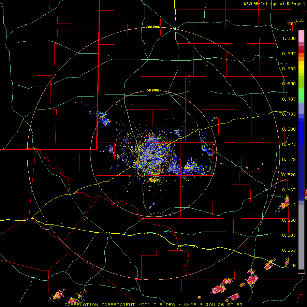Click the DCC product label
Image resolution: width=307 pixels, height=307 pixels.
pos(299,20)
